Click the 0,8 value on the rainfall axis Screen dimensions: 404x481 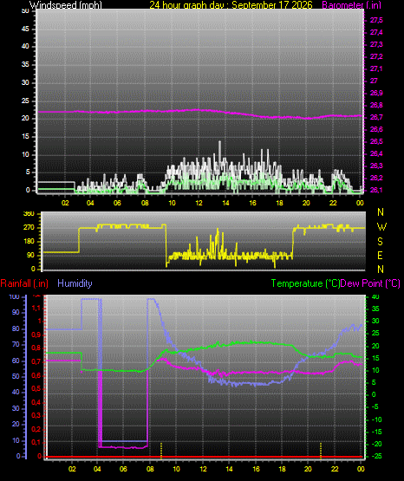(x=36, y=348)
